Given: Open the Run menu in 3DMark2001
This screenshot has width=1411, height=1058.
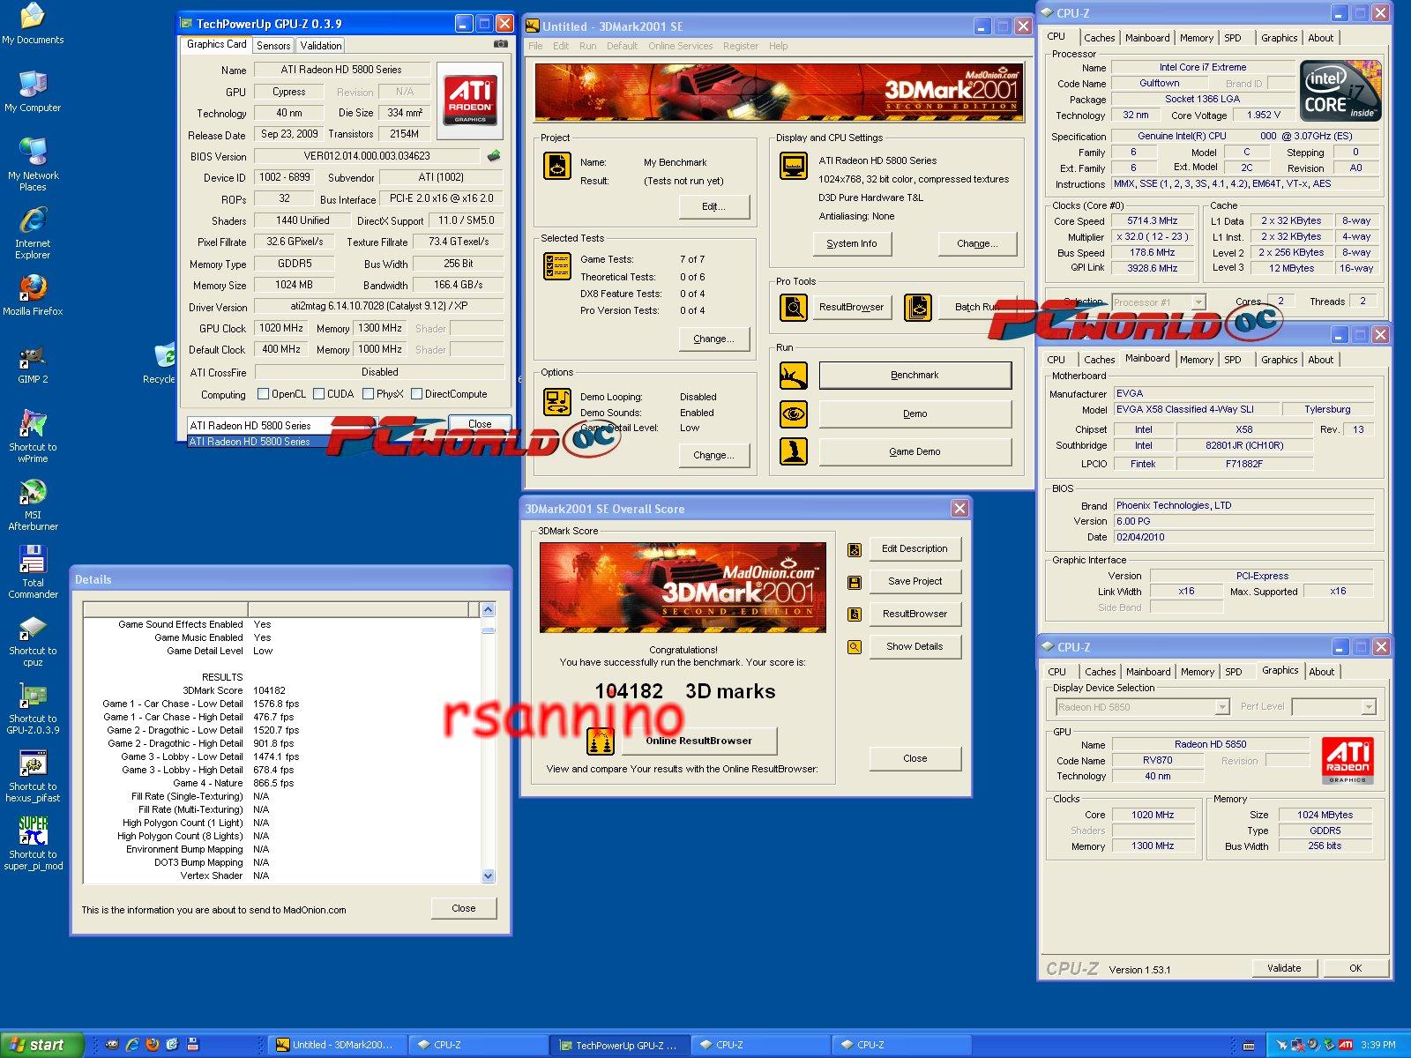Looking at the screenshot, I should point(587,46).
